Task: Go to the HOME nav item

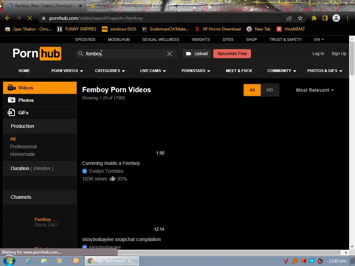Action: 24,71
